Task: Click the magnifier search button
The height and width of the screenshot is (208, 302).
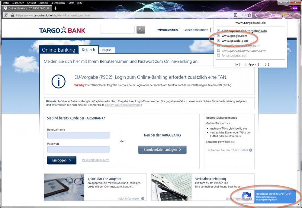Action: click(141, 30)
